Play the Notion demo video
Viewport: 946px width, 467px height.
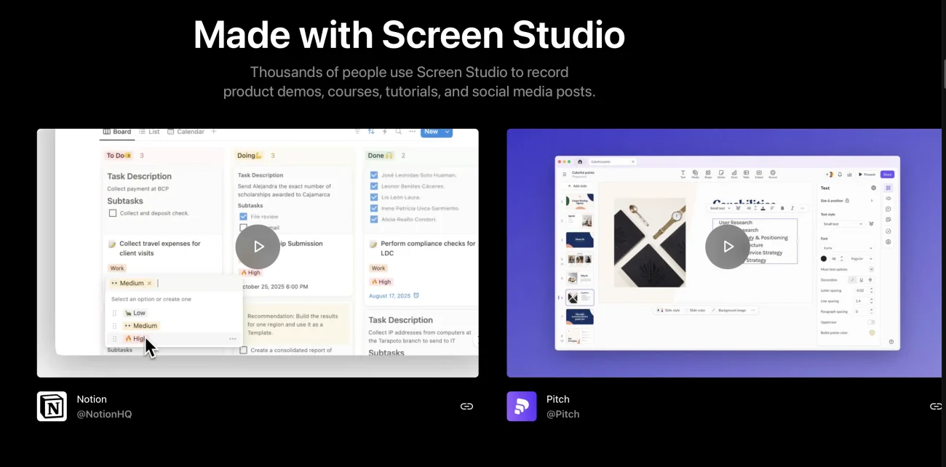(258, 247)
